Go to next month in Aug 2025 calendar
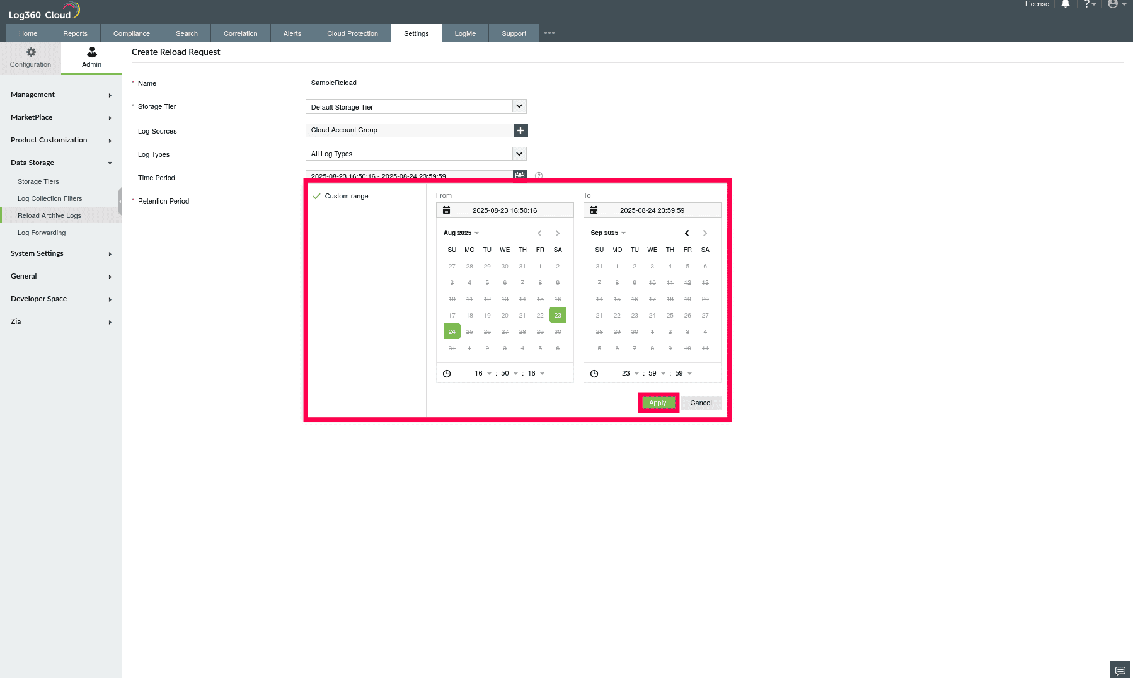This screenshot has height=678, width=1133. [558, 233]
